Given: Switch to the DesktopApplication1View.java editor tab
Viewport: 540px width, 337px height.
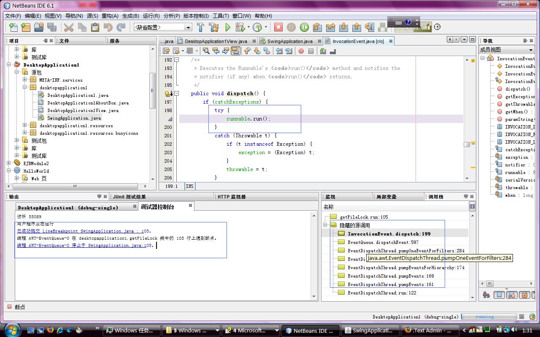Looking at the screenshot, I should [216, 41].
